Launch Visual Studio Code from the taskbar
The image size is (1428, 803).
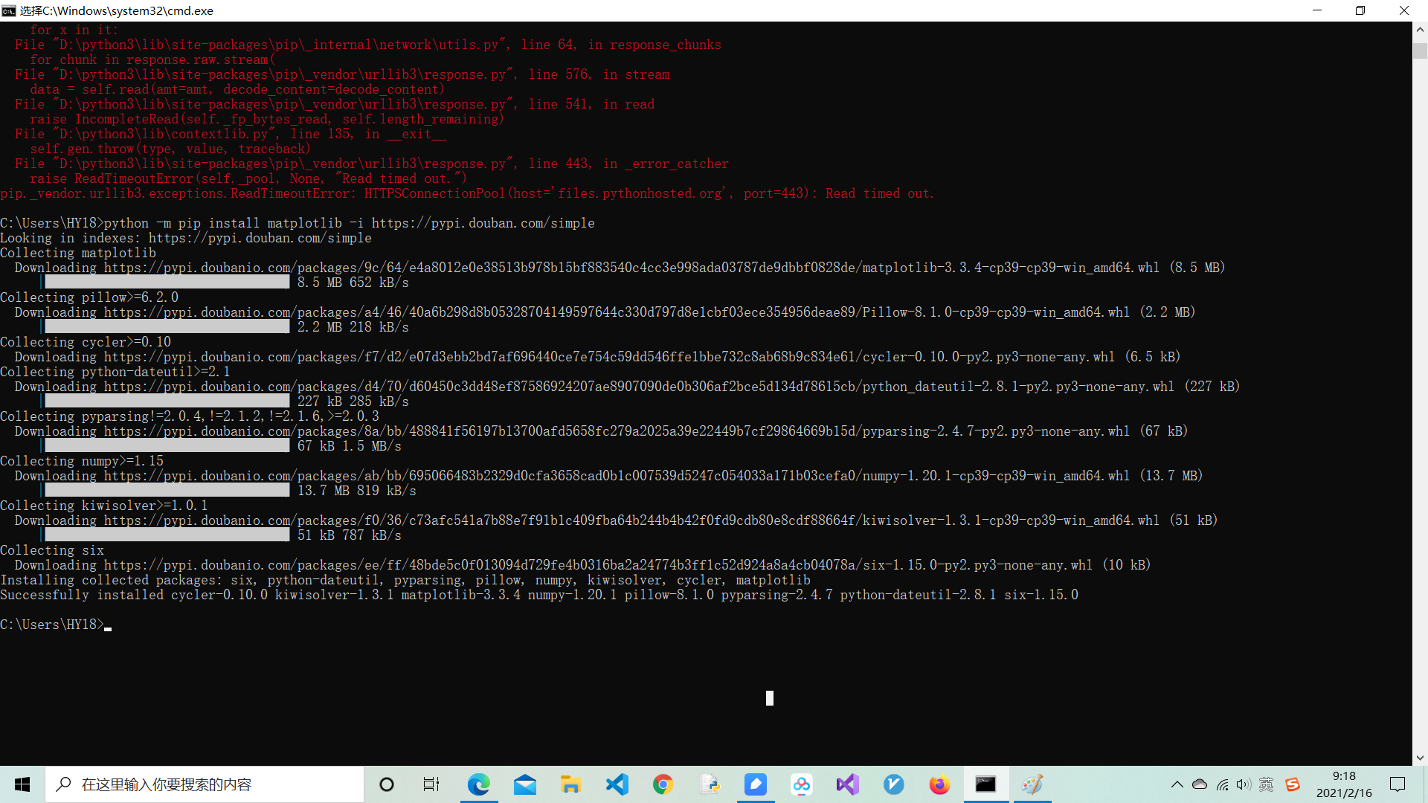617,784
